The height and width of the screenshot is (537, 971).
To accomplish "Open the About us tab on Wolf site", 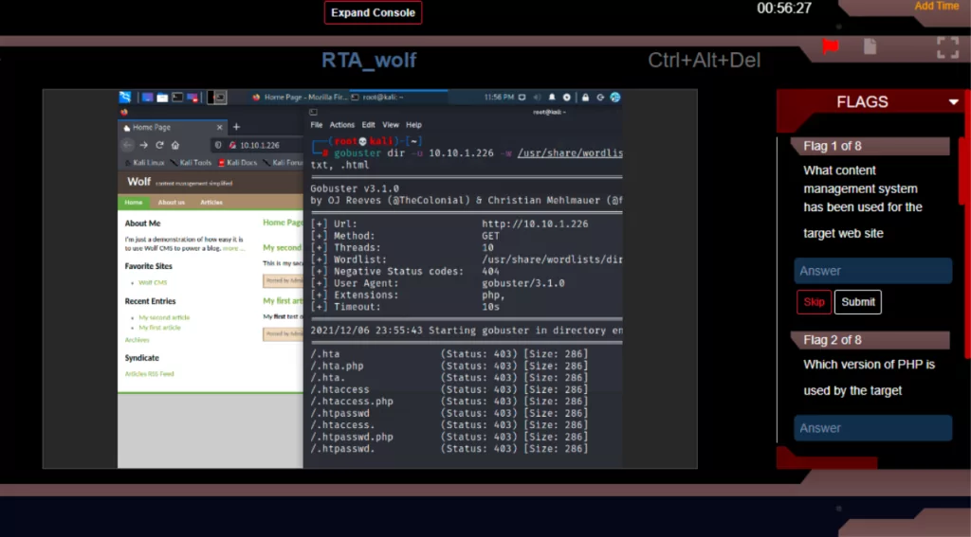I will point(171,203).
